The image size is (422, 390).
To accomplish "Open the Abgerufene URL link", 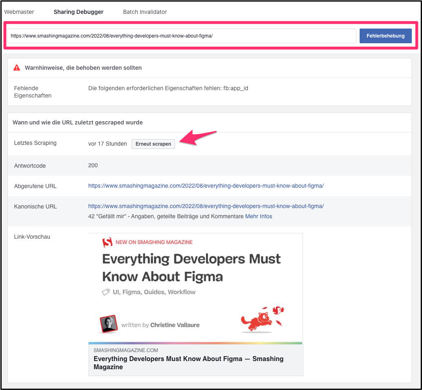I will coord(206,186).
